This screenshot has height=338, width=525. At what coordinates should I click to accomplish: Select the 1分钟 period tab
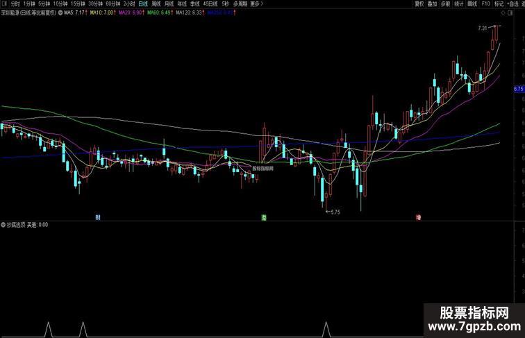point(29,3)
